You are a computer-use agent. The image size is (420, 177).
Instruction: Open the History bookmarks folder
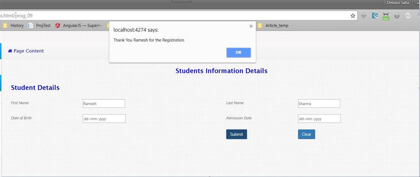click(13, 26)
